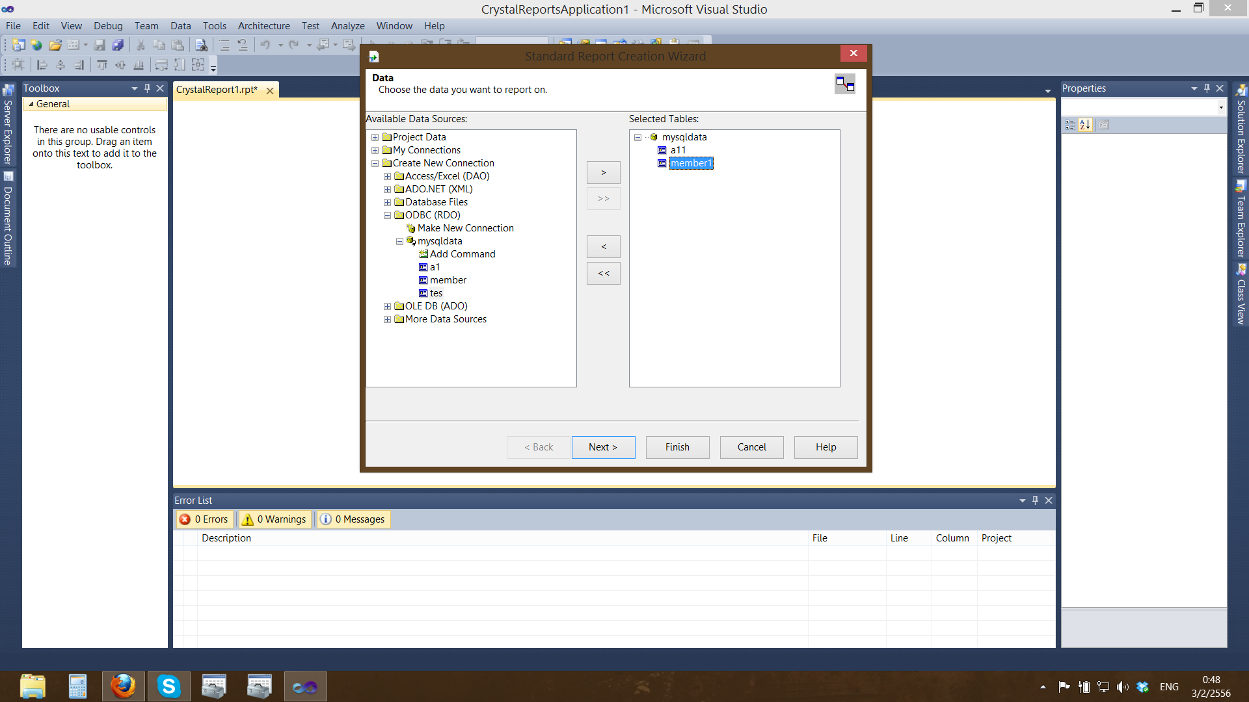Click the single right arrow add-table button

click(x=603, y=173)
